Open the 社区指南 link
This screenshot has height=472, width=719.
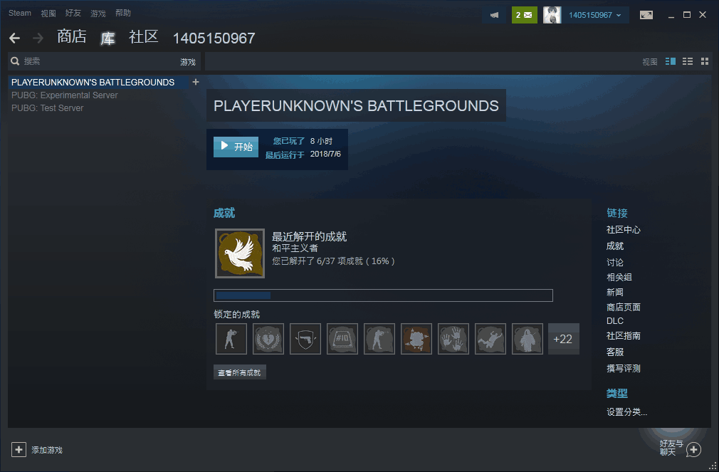(x=623, y=336)
